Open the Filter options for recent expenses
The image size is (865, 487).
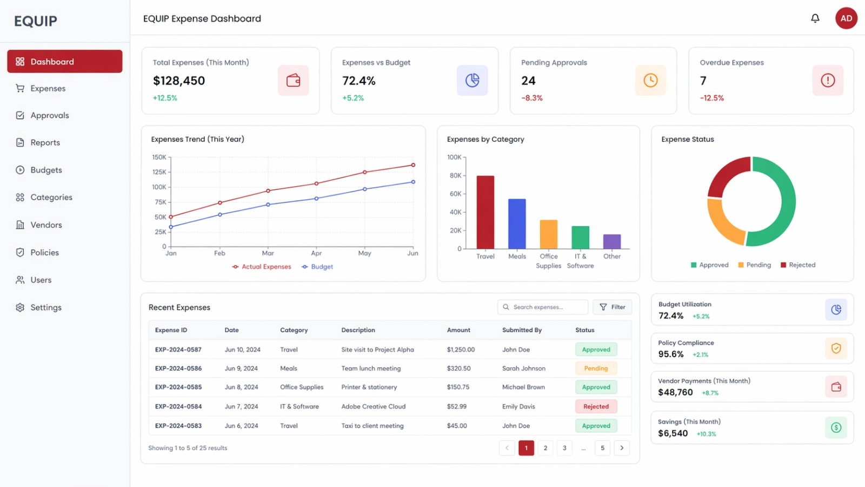612,307
